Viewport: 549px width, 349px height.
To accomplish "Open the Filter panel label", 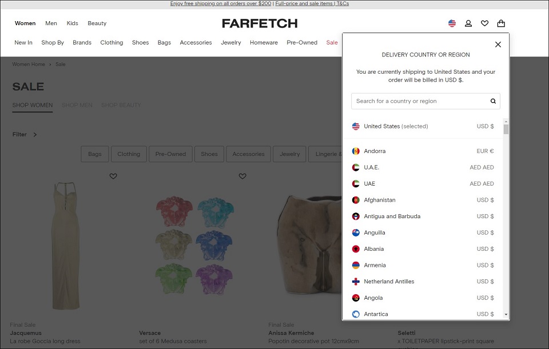I will point(19,135).
